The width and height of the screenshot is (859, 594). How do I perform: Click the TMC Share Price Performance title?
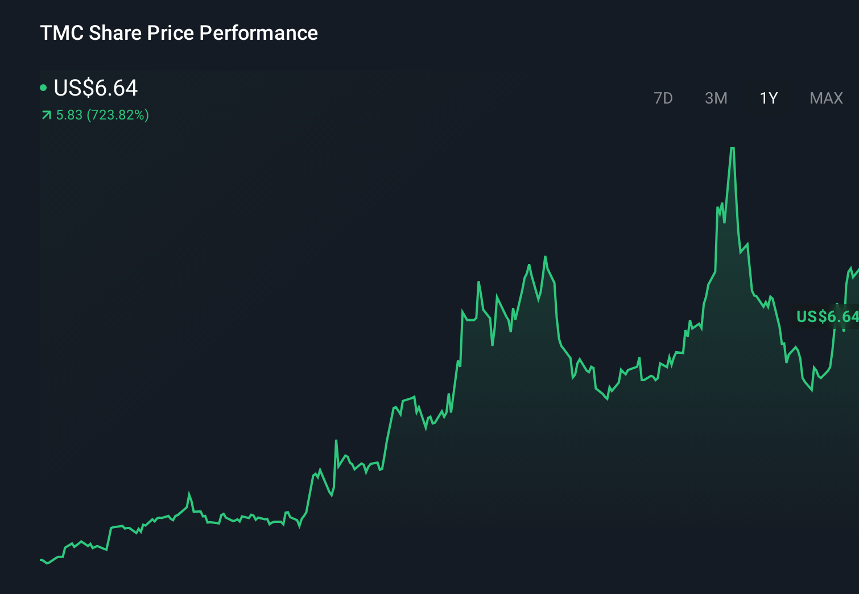pyautogui.click(x=179, y=33)
